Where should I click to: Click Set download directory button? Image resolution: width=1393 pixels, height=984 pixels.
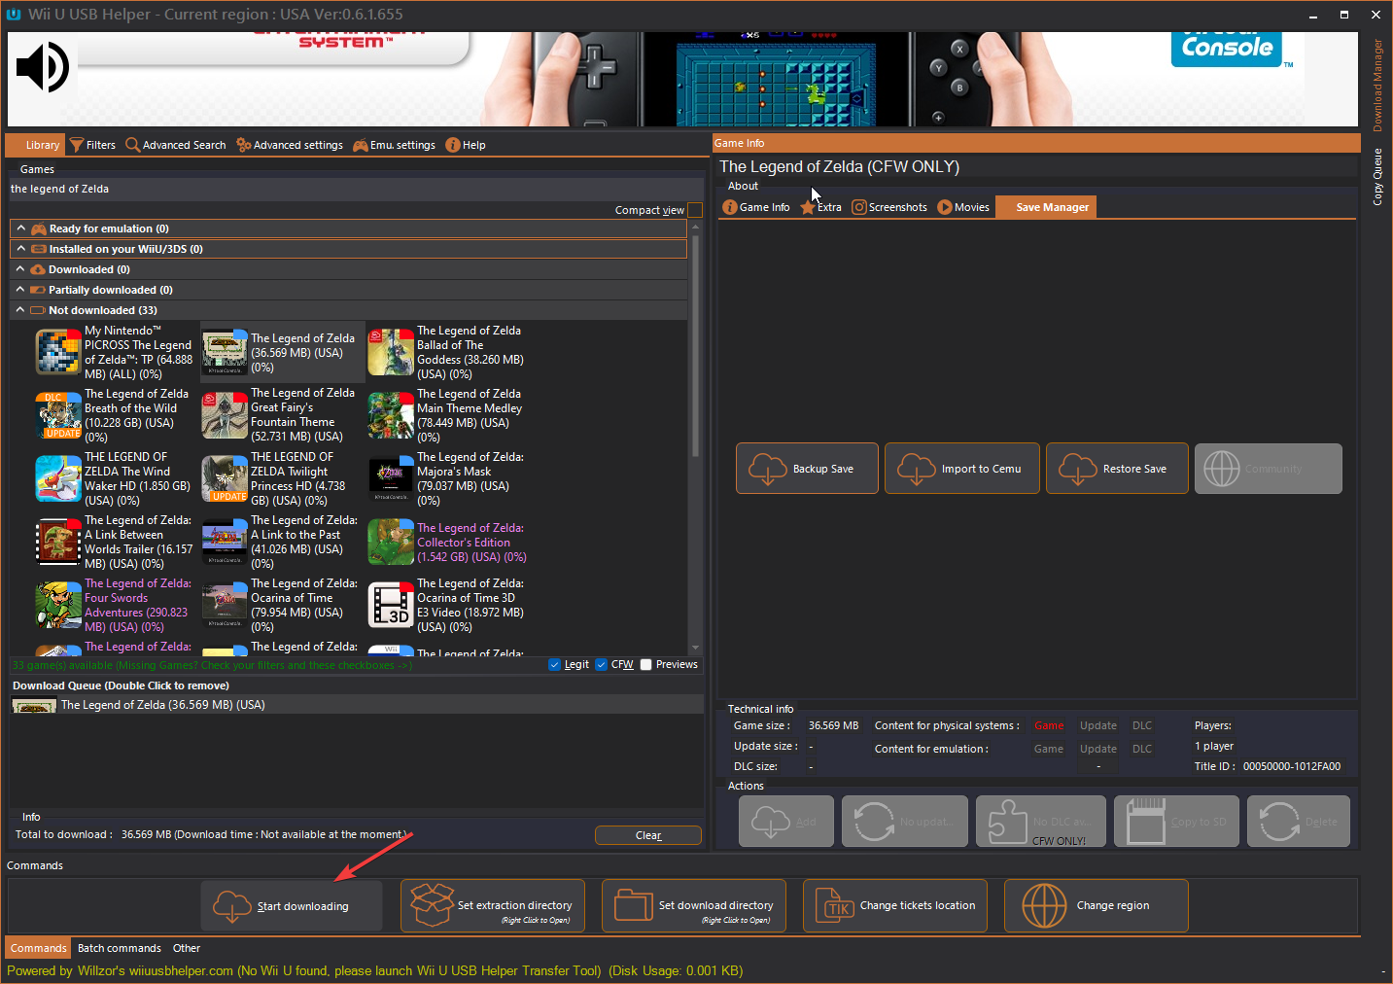tap(694, 906)
